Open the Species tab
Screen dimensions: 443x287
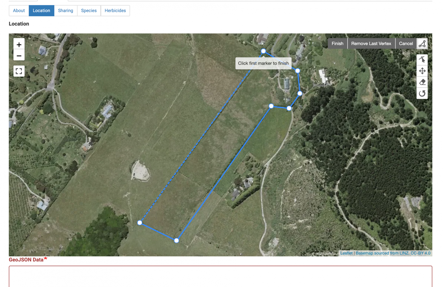pyautogui.click(x=89, y=11)
